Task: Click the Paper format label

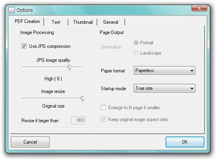Action: (113, 71)
